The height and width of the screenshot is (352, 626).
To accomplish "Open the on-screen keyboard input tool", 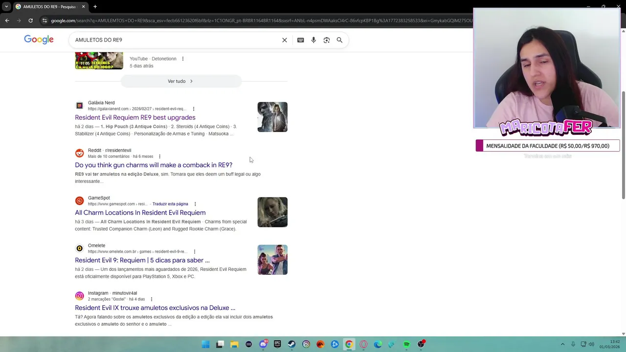I will pyautogui.click(x=300, y=40).
